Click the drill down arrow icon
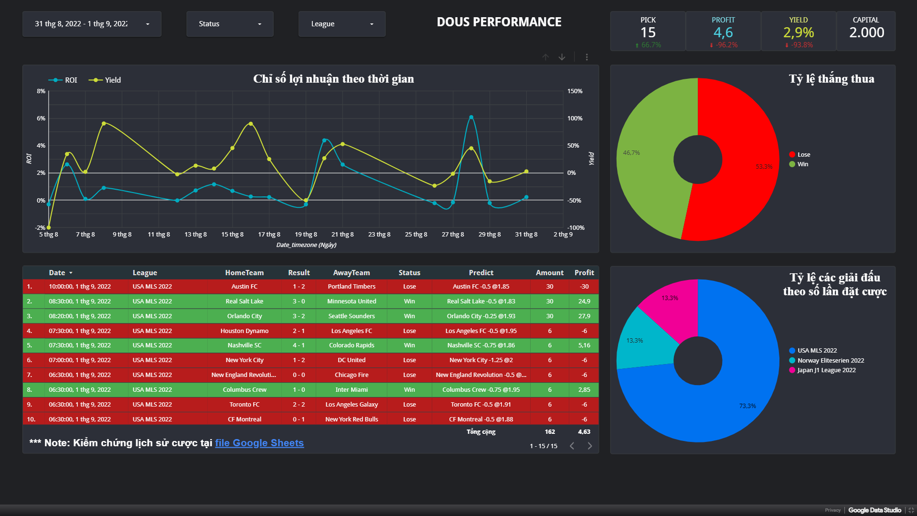 [562, 57]
